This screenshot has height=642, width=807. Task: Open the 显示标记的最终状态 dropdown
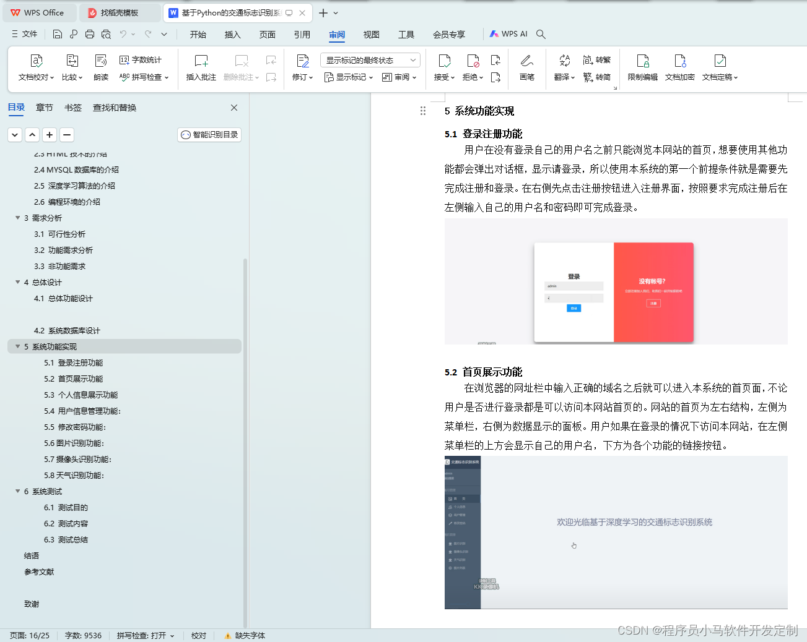pyautogui.click(x=370, y=59)
